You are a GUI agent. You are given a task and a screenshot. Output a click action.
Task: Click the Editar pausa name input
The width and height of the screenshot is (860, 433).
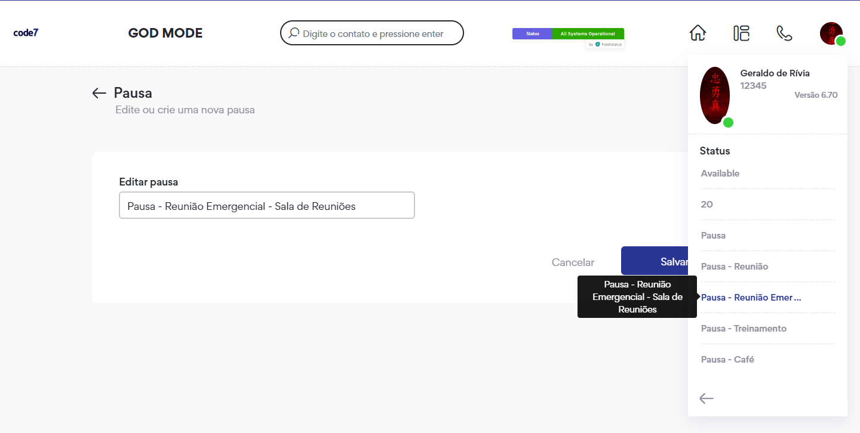click(x=267, y=205)
